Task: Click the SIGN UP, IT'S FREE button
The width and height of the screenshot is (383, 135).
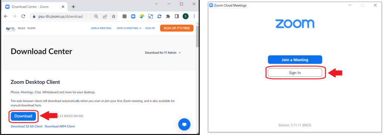Action: click(x=177, y=28)
